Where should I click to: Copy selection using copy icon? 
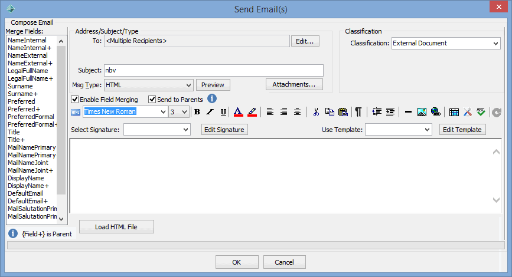click(330, 112)
